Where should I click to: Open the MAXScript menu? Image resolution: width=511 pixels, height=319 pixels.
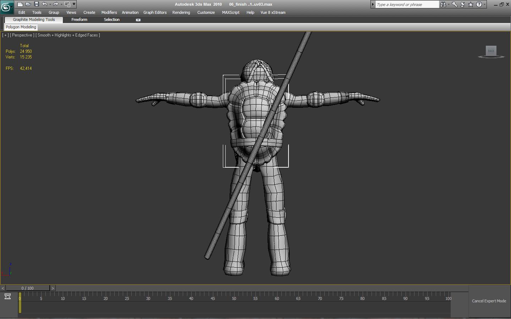point(231,12)
